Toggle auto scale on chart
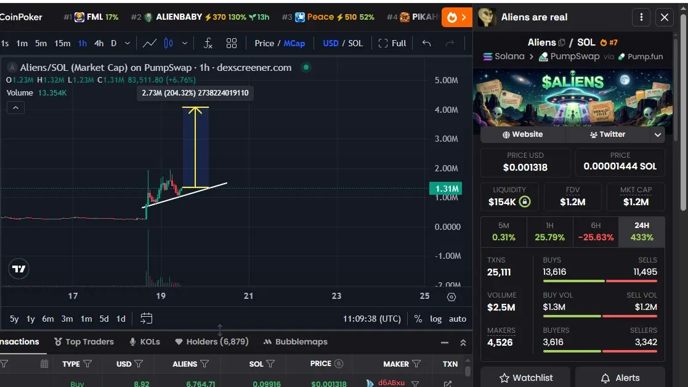 click(x=457, y=319)
